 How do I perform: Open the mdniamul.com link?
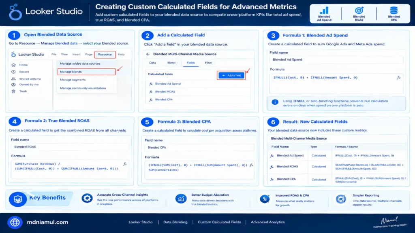coord(47,222)
